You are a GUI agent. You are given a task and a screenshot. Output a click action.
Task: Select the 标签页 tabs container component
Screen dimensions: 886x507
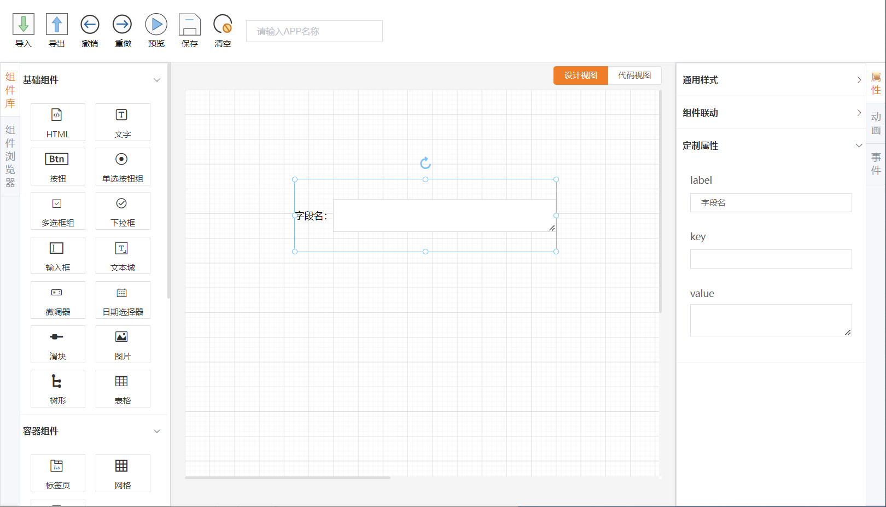pyautogui.click(x=58, y=473)
